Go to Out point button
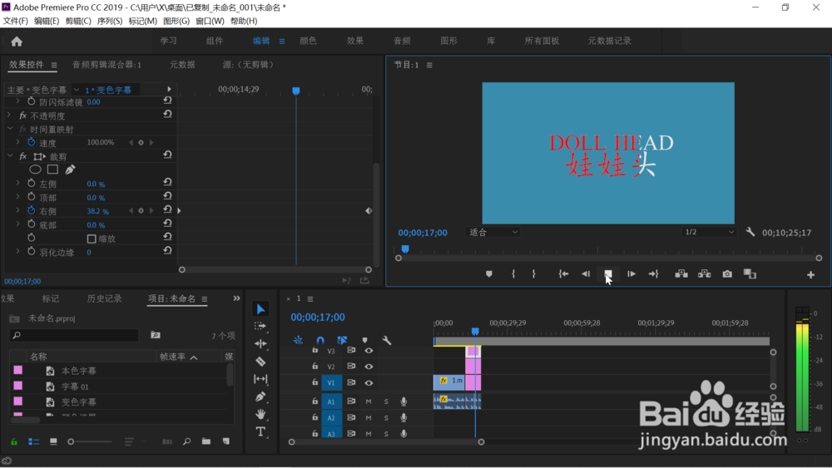 pyautogui.click(x=654, y=274)
